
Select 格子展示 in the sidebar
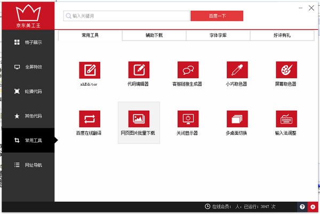click(x=28, y=42)
